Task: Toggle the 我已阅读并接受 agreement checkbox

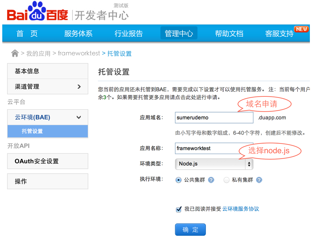Action: pyautogui.click(x=179, y=209)
